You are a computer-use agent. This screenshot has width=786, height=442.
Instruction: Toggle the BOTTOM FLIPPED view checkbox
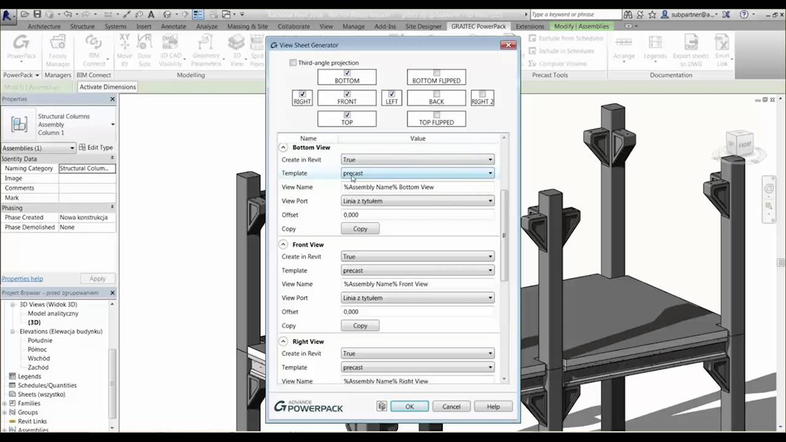pyautogui.click(x=437, y=73)
